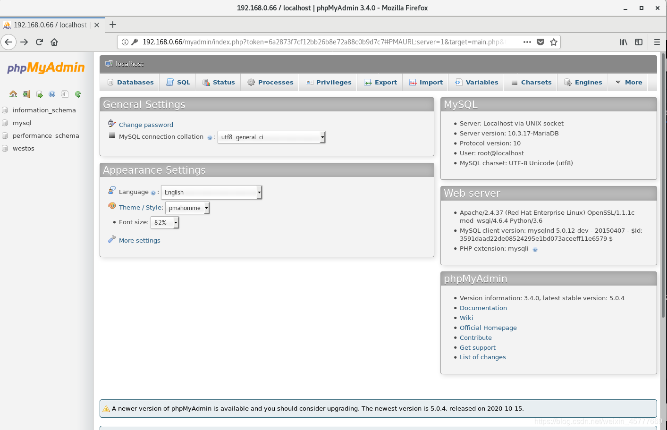This screenshot has height=430, width=667.
Task: Open the SQL tab
Action: point(178,82)
